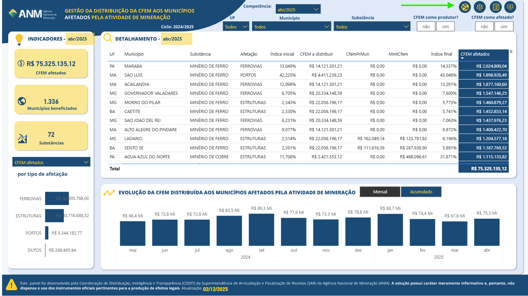Open the Competência abr/2025 dropdown

coord(298,10)
